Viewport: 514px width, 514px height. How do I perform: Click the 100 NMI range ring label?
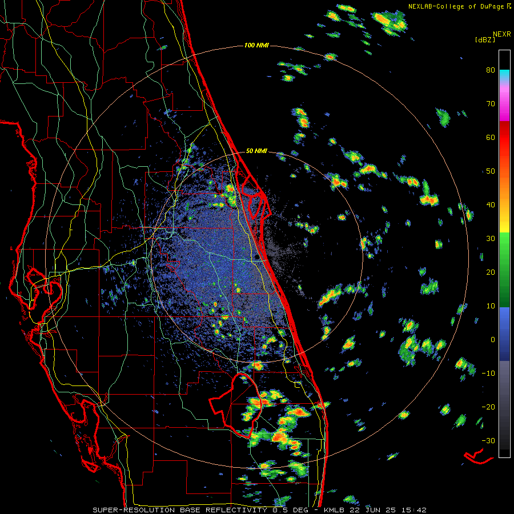[x=256, y=45]
